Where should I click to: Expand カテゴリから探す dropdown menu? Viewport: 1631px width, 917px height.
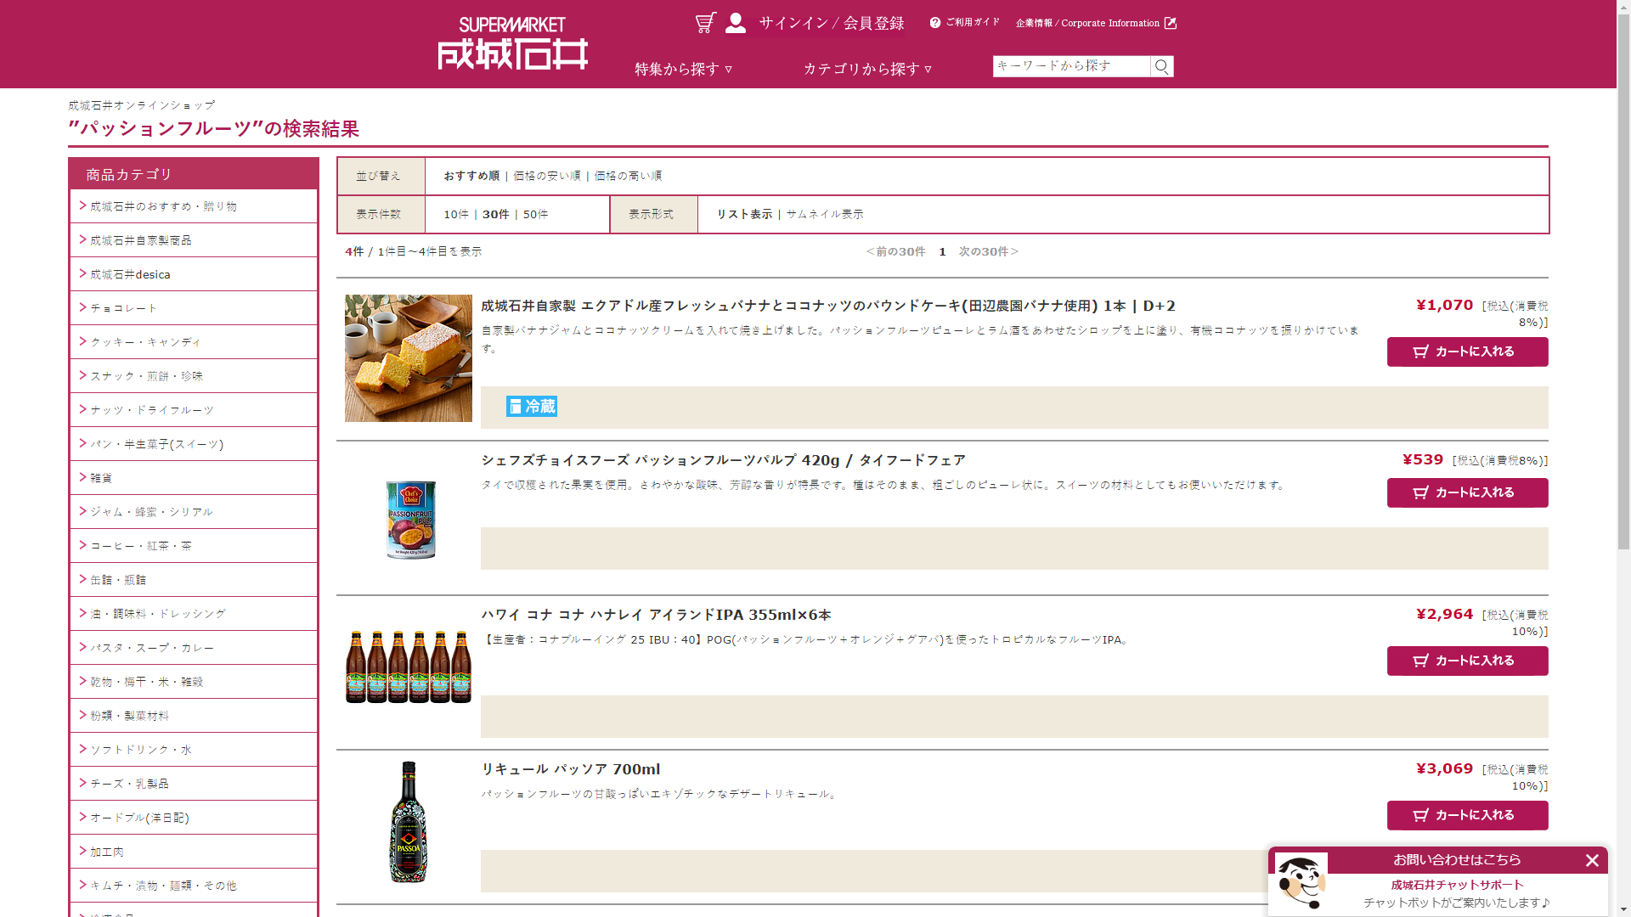click(x=867, y=69)
